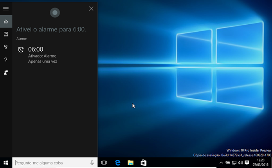Open the Action Center notifications icon
The image size is (272, 168).
click(x=247, y=163)
